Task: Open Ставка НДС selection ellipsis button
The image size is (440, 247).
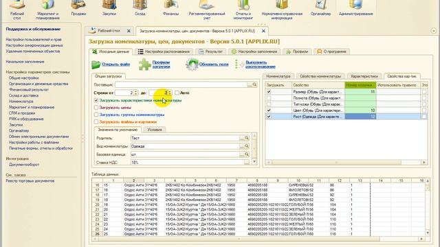Action: click(246, 163)
